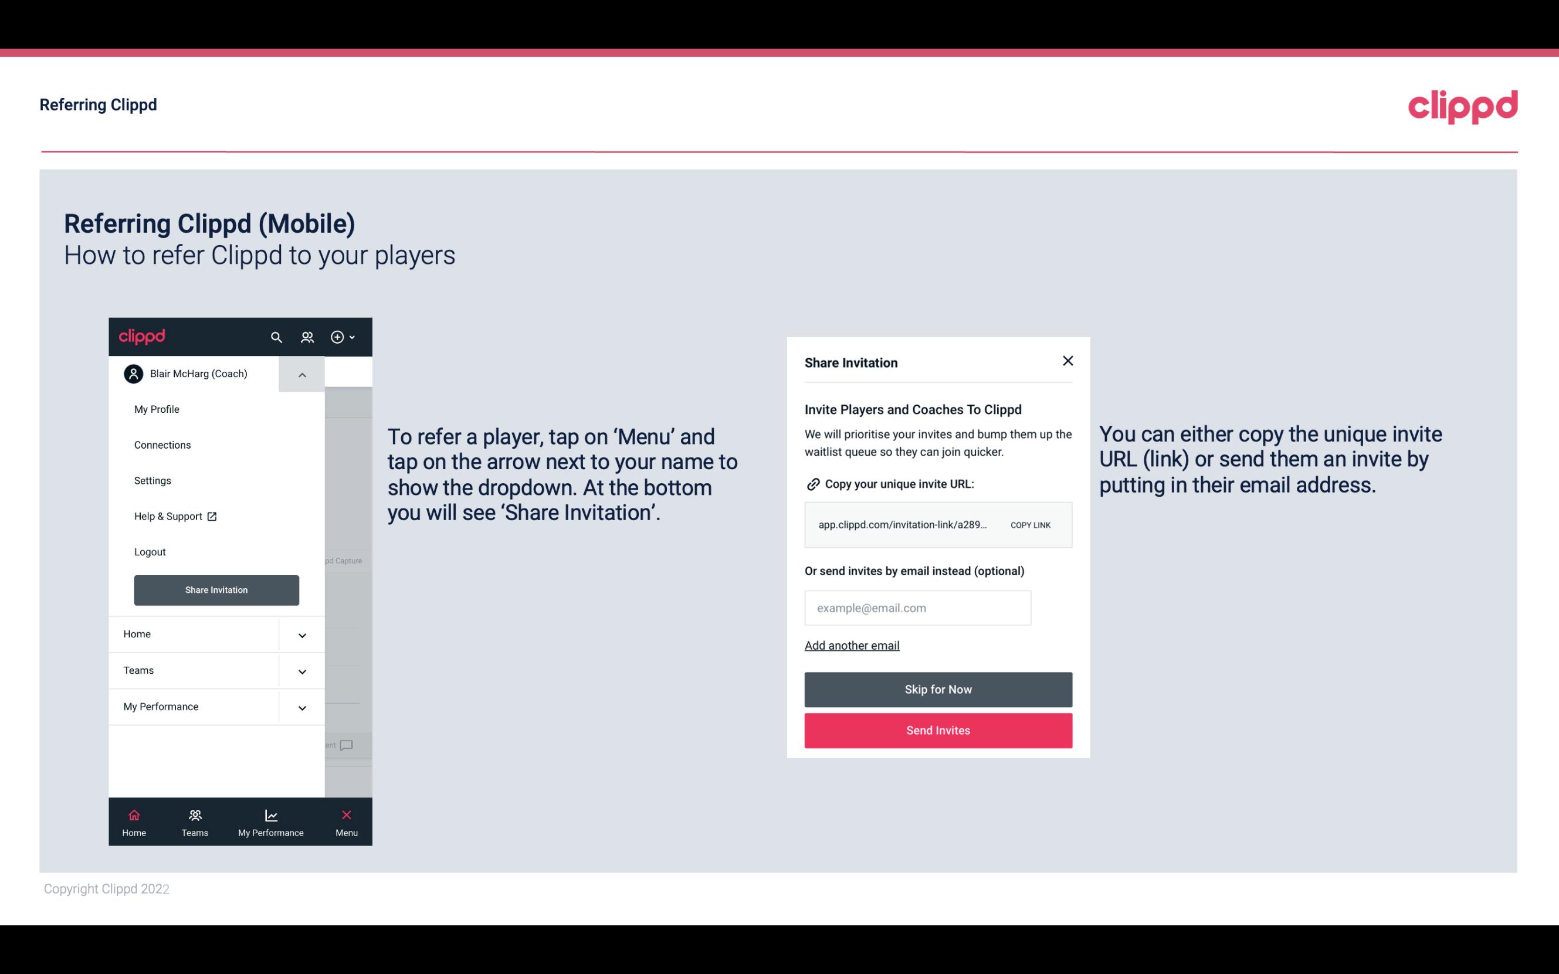This screenshot has width=1559, height=974.
Task: Close the Share Invitation modal
Action: click(x=1065, y=360)
